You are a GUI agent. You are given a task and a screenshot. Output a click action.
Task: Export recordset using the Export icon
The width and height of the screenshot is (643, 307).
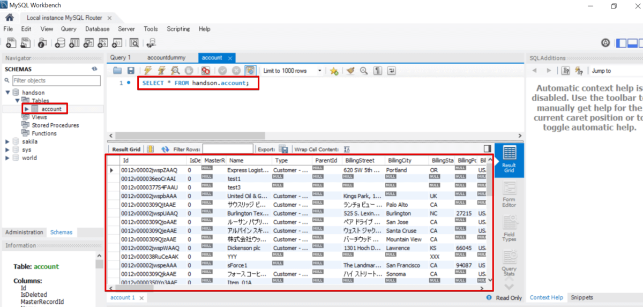(283, 149)
